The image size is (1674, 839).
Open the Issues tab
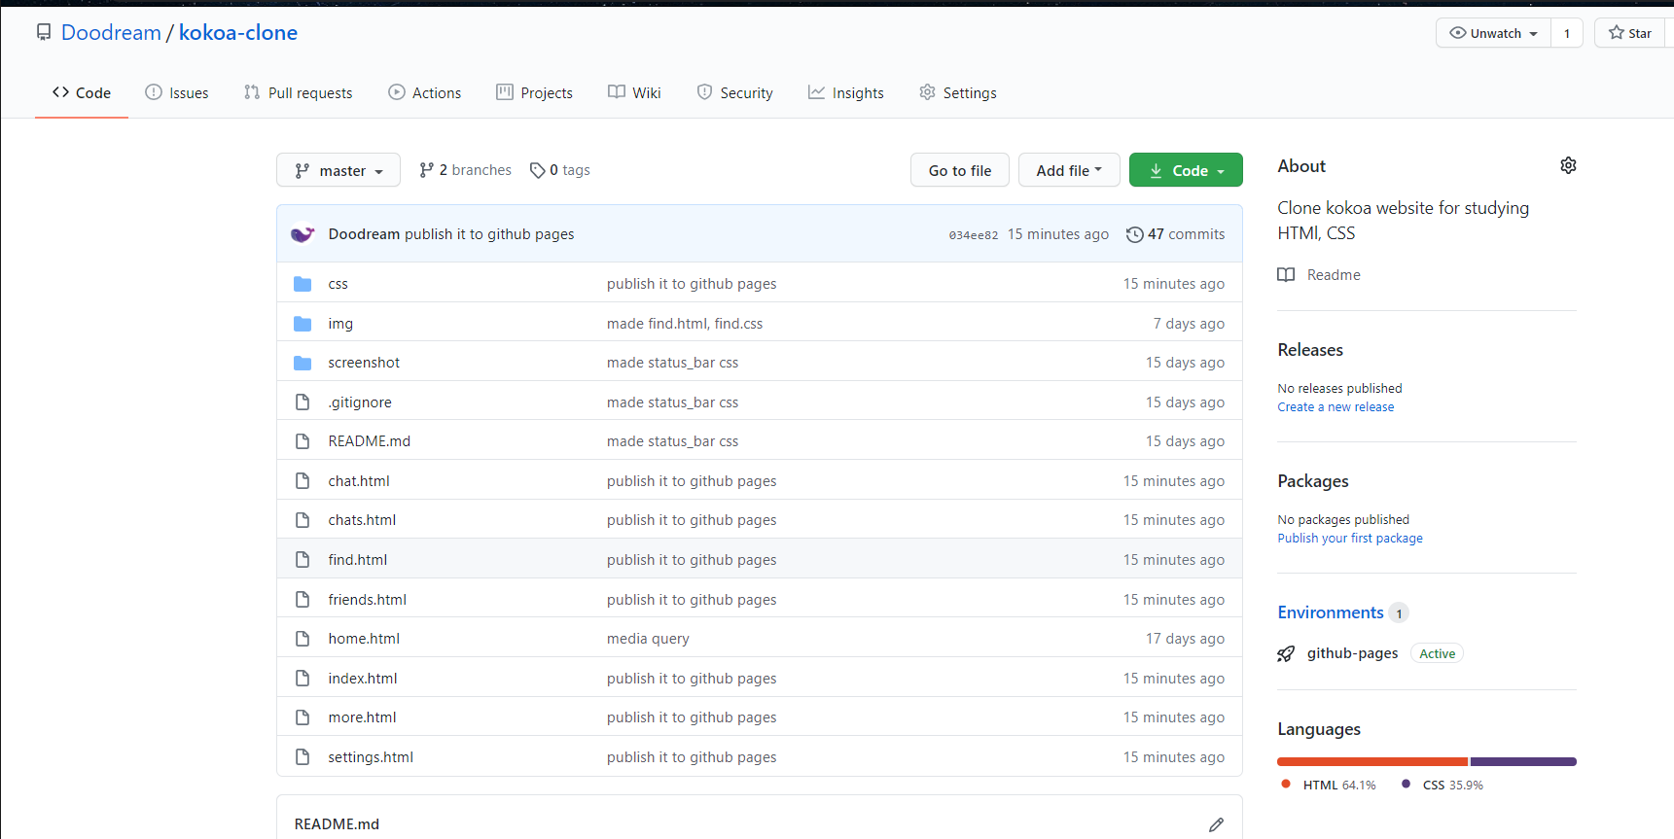click(x=177, y=93)
